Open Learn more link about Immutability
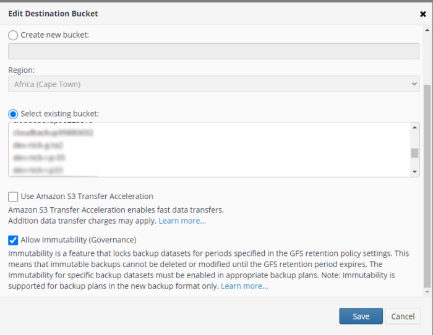 click(244, 286)
